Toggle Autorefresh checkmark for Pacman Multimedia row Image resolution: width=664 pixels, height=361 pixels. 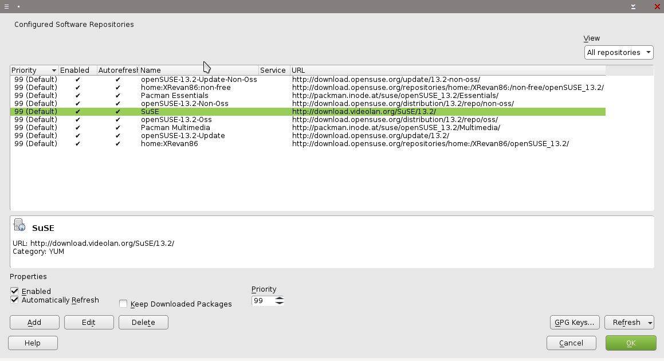117,128
